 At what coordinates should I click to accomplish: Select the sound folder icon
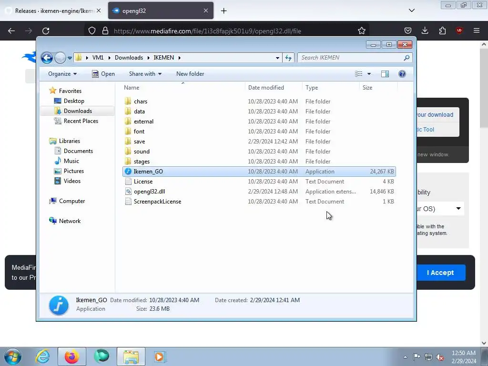(128, 151)
